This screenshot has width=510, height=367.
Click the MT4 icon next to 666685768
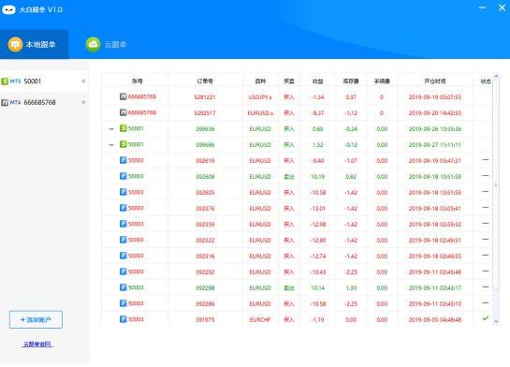pos(5,102)
